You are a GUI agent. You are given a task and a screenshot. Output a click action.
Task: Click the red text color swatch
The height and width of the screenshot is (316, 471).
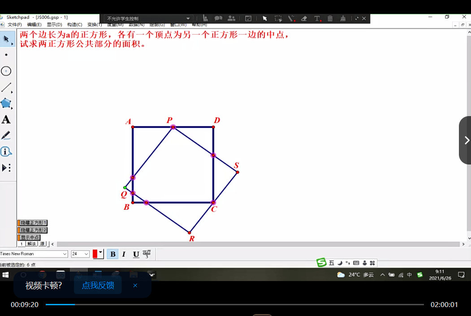click(95, 254)
